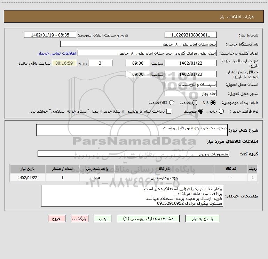
Task: Select the خدمت radio button
Action: click(195, 103)
